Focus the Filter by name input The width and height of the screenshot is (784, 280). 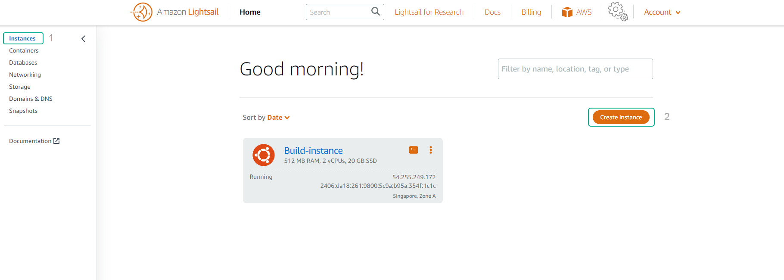pyautogui.click(x=575, y=69)
